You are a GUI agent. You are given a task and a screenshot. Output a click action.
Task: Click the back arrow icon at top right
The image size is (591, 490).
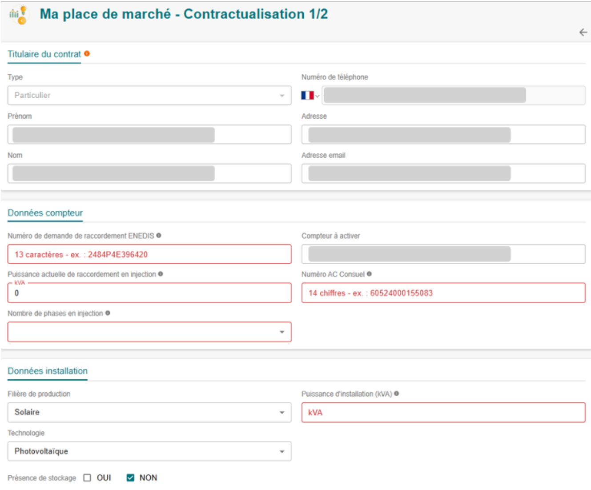tap(583, 32)
